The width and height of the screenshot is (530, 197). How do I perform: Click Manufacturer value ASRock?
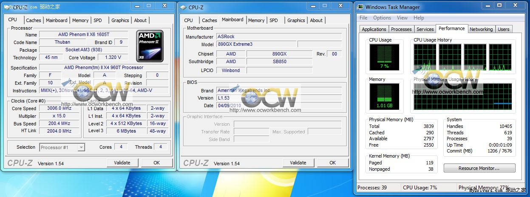tap(279, 36)
